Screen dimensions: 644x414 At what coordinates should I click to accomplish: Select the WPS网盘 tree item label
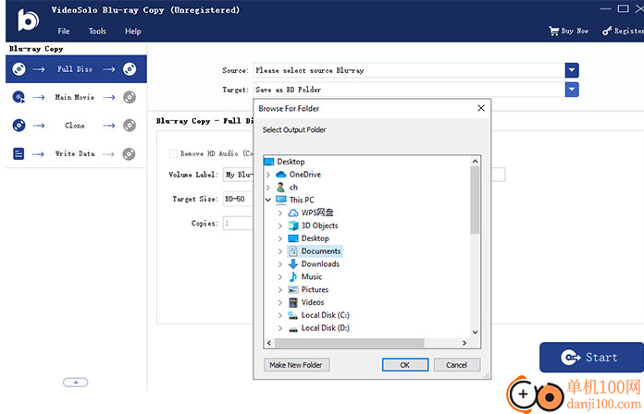[x=317, y=213]
